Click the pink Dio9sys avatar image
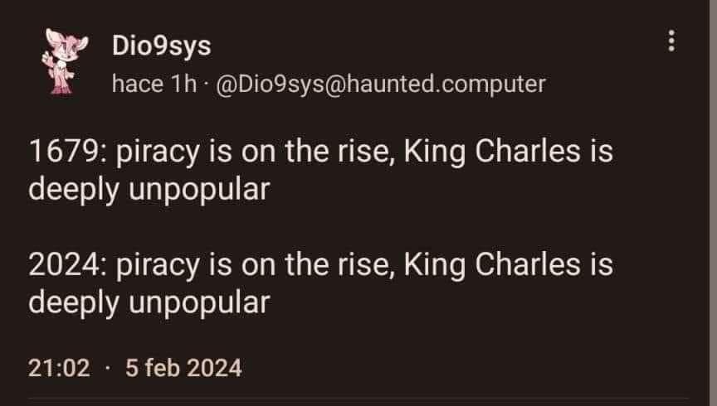 point(59,64)
